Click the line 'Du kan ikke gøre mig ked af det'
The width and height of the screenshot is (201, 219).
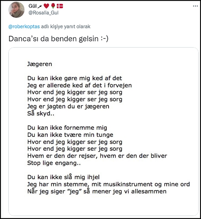coord(75,78)
